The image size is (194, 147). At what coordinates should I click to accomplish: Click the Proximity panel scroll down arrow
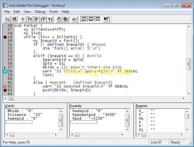(127, 130)
